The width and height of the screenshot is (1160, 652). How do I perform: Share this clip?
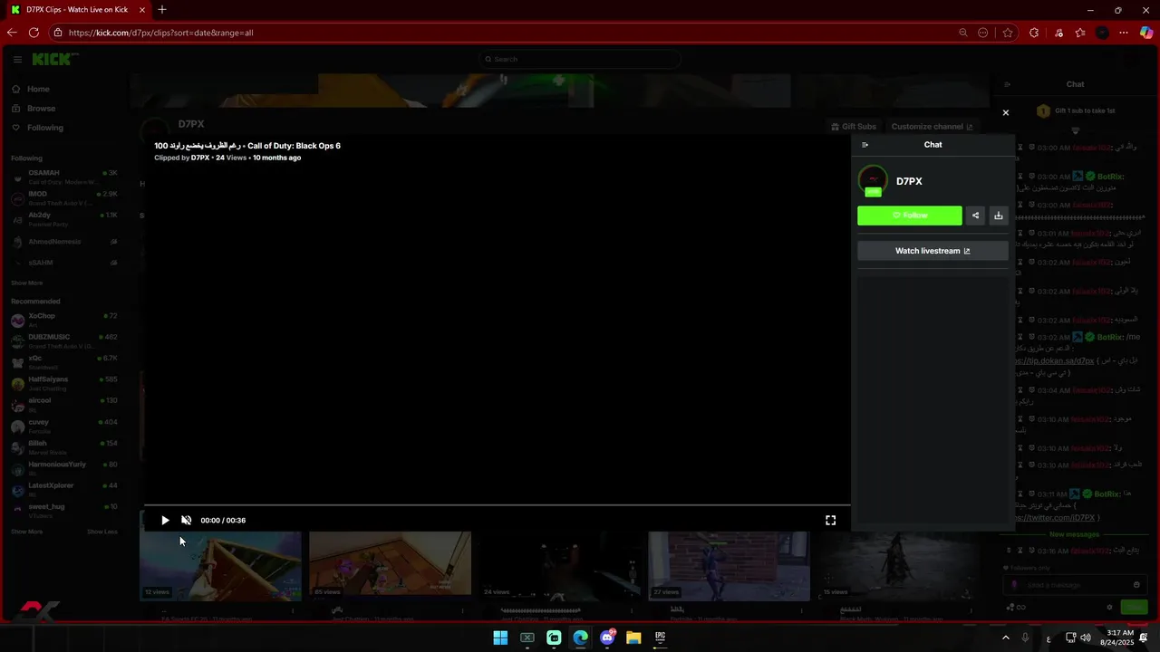[x=975, y=216]
